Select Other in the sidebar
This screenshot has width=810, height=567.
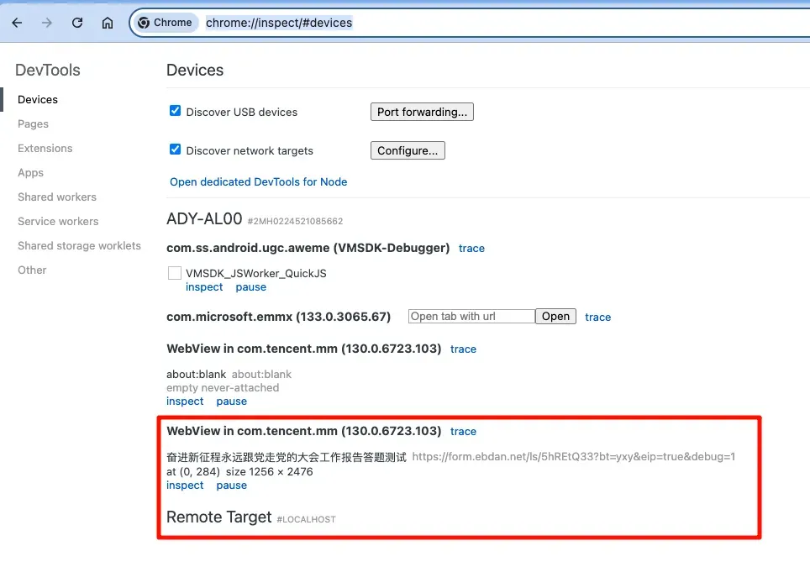pyautogui.click(x=32, y=270)
